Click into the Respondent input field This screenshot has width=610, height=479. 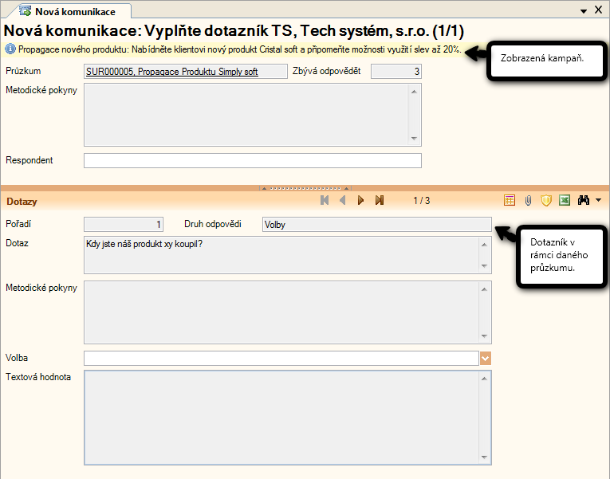click(x=252, y=161)
